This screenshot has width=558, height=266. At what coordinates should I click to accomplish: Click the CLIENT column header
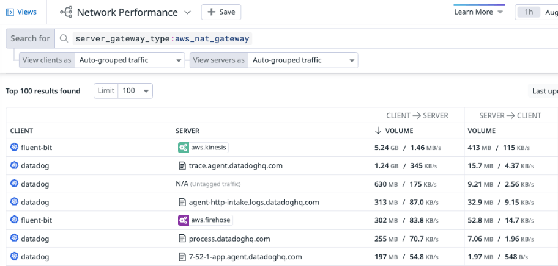(x=21, y=131)
